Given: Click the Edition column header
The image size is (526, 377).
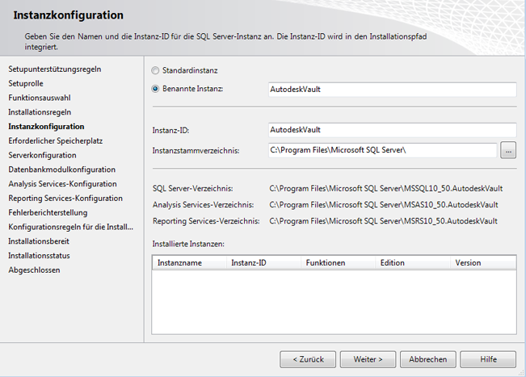Looking at the screenshot, I should click(413, 262).
